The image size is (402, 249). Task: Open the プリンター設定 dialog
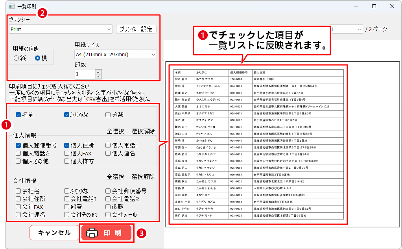(136, 29)
